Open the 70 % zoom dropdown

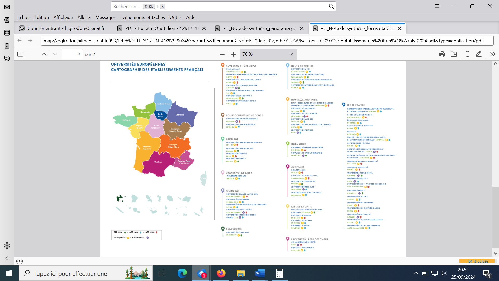point(268,54)
